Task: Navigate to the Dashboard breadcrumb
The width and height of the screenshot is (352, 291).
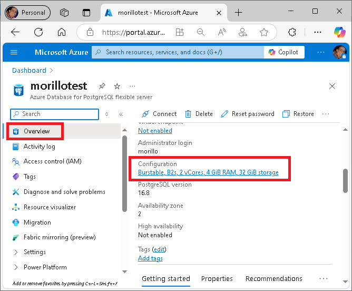Action: 29,71
